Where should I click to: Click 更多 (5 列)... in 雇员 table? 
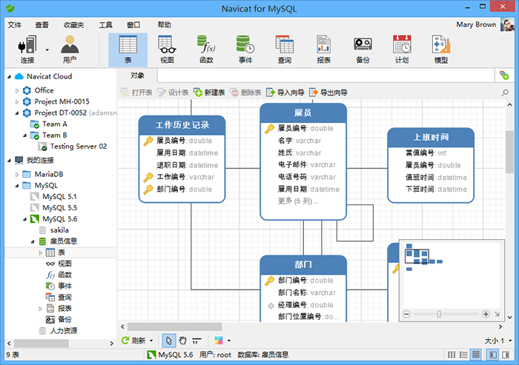297,201
